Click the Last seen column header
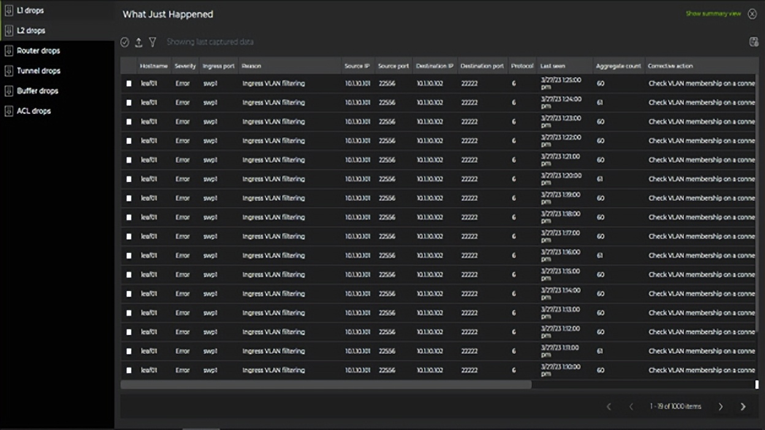Image resolution: width=765 pixels, height=430 pixels. coord(553,66)
